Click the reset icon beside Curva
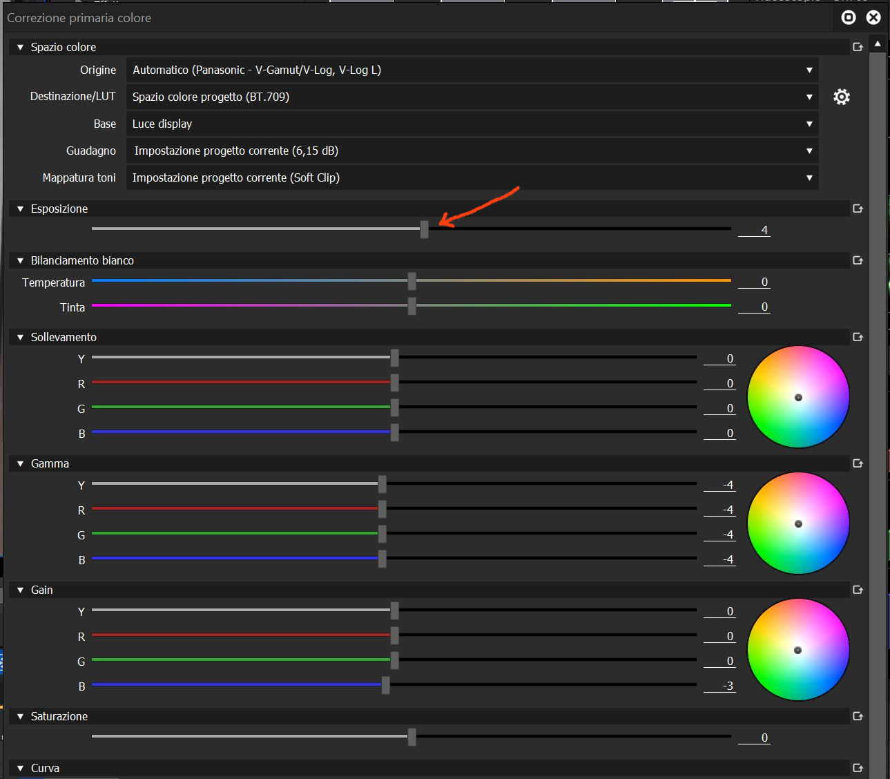Screen dimensions: 890x779 pos(858,768)
